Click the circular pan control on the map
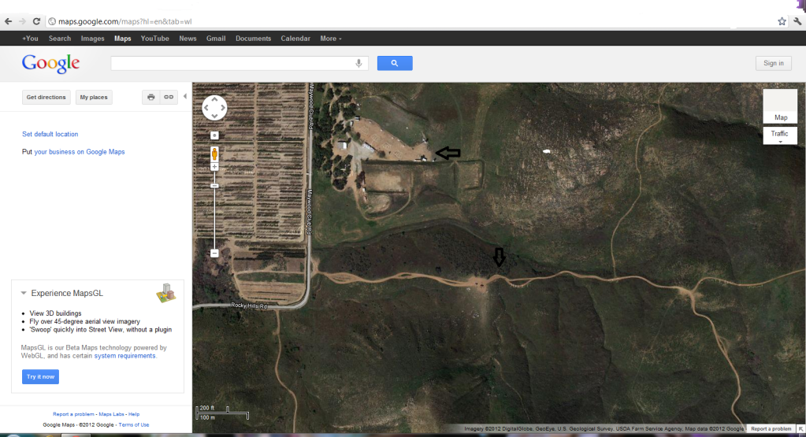The image size is (806, 437). pyautogui.click(x=214, y=107)
